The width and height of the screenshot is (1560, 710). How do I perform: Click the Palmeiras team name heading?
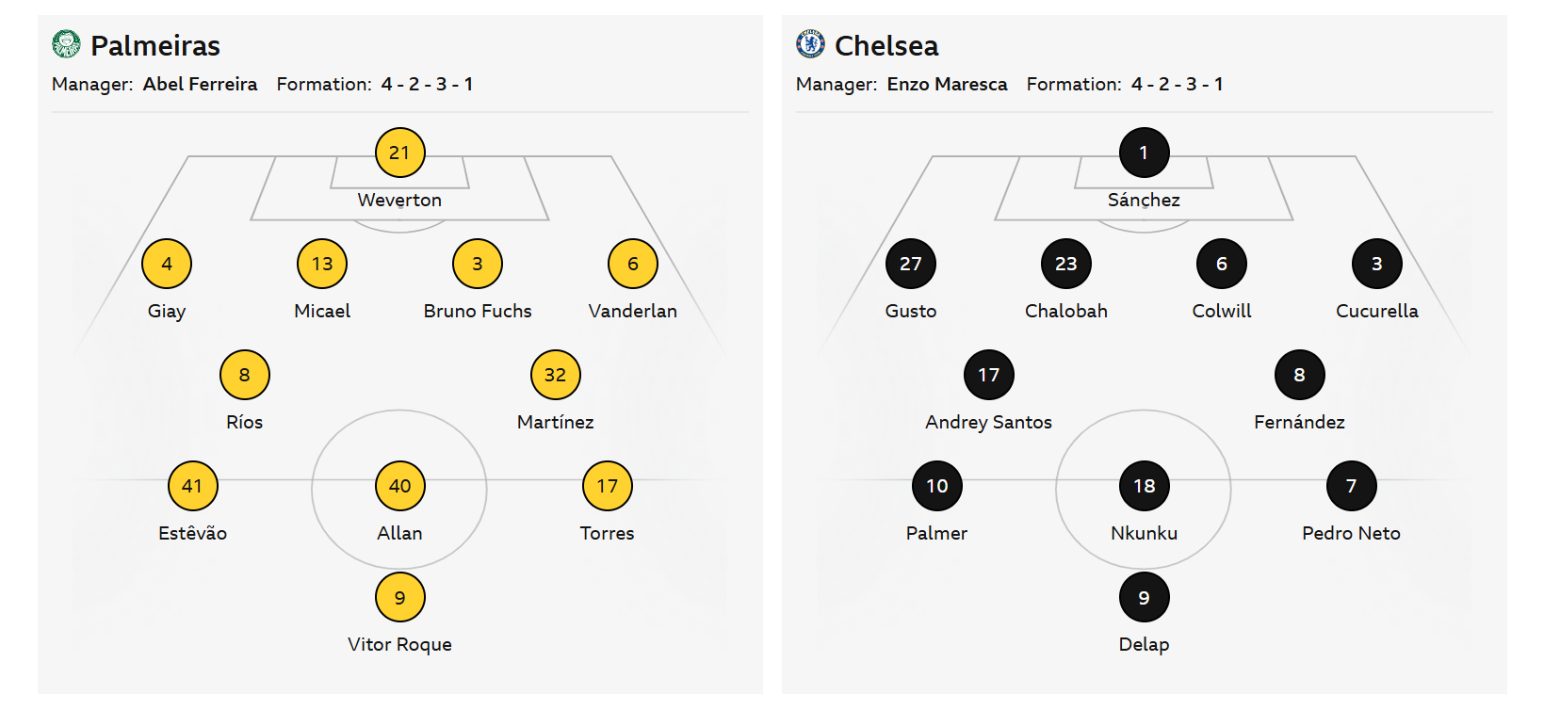point(155,45)
